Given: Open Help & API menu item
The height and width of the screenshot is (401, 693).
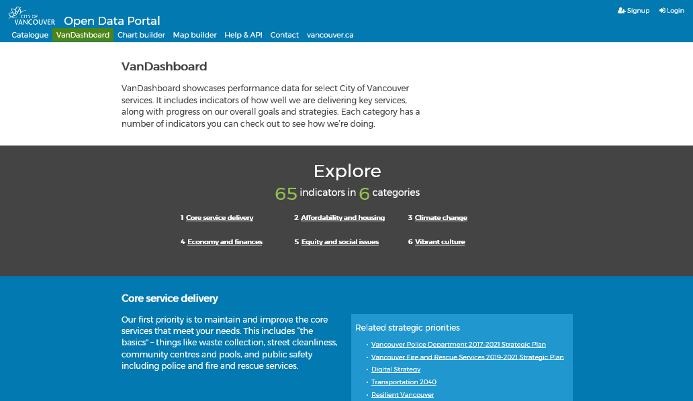Looking at the screenshot, I should (x=243, y=35).
